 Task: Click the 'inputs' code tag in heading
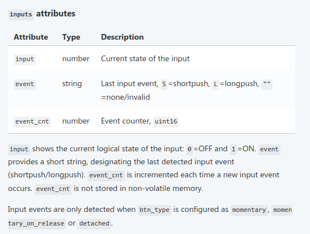pos(21,15)
